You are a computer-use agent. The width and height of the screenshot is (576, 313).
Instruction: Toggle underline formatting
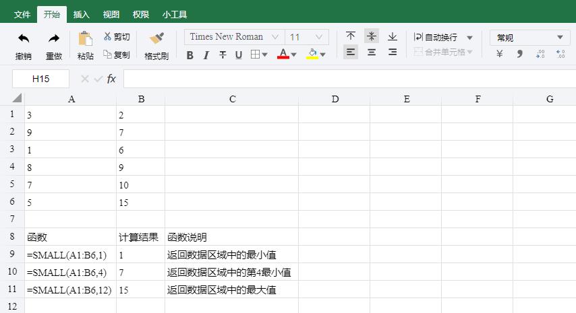pos(238,55)
